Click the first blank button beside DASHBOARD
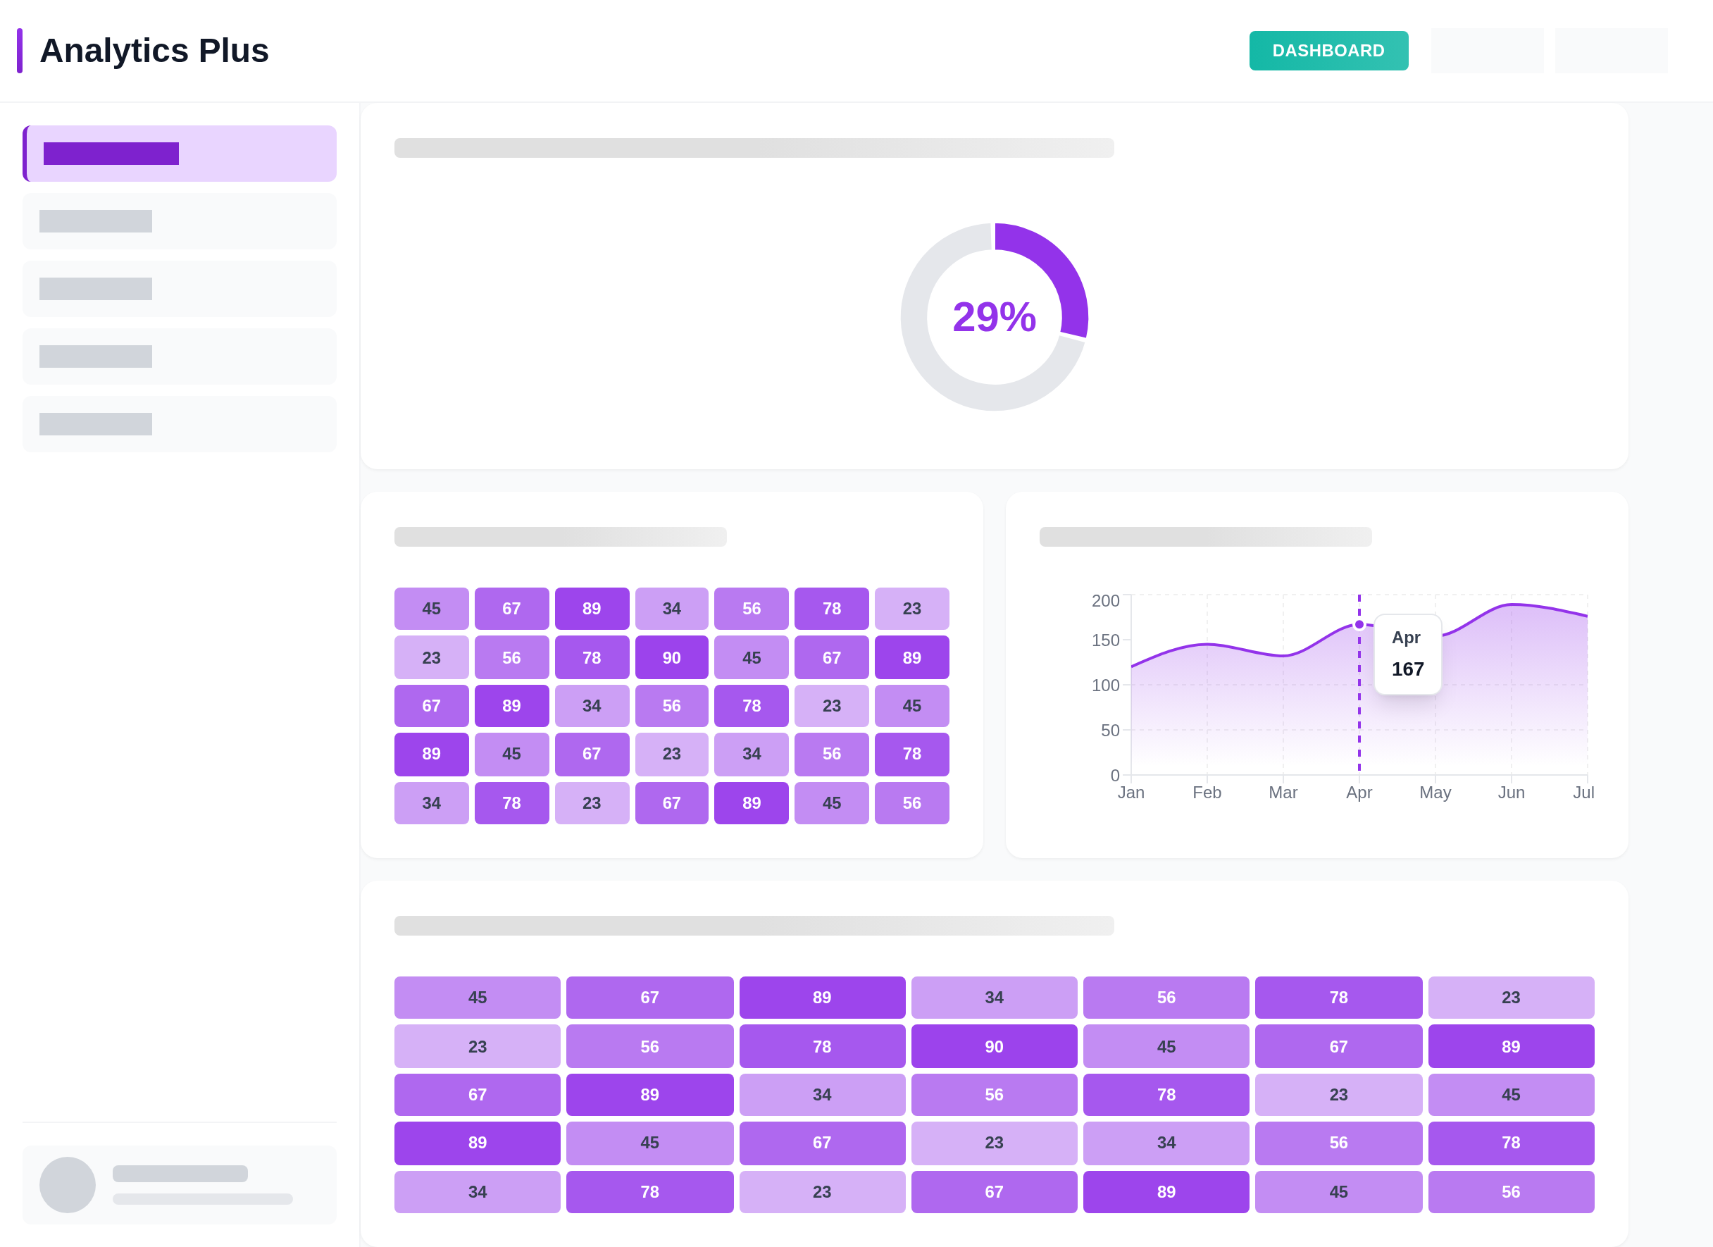 (1486, 51)
